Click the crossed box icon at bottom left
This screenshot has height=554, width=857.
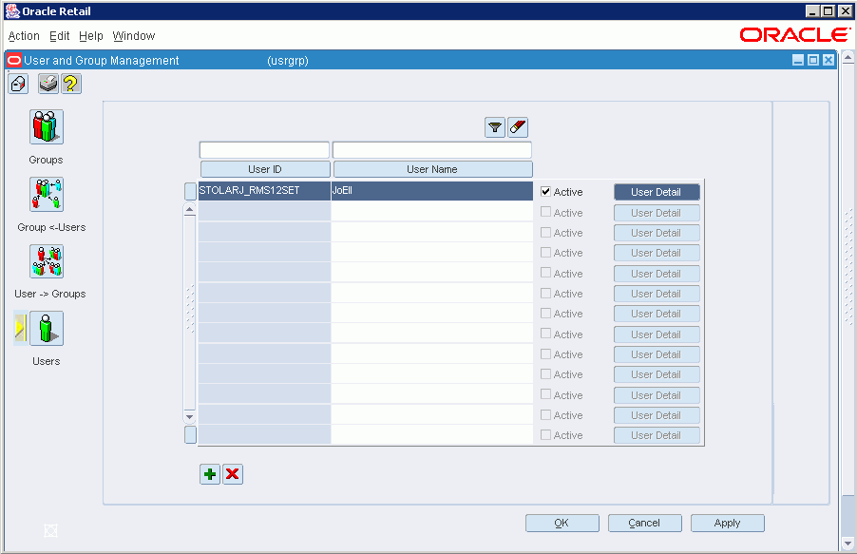click(50, 530)
